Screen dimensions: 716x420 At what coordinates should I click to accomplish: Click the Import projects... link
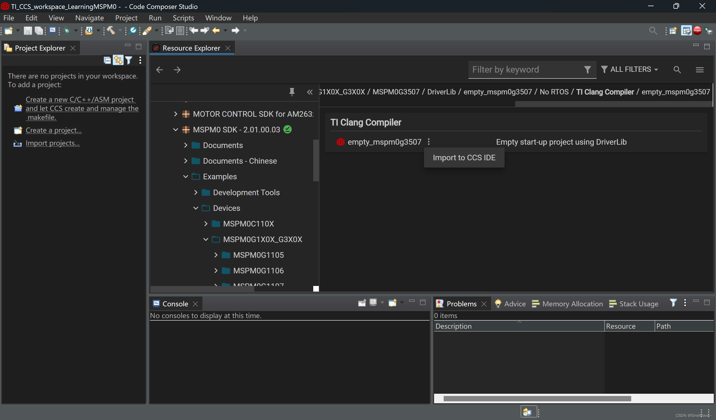(53, 143)
